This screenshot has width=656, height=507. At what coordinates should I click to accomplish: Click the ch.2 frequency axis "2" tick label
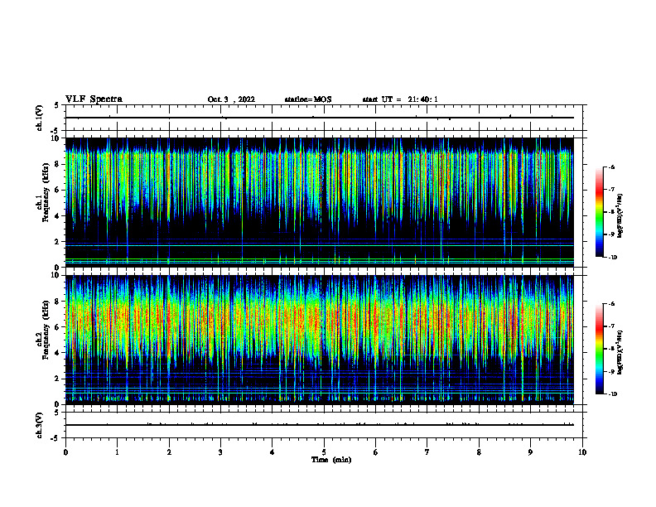(57, 379)
